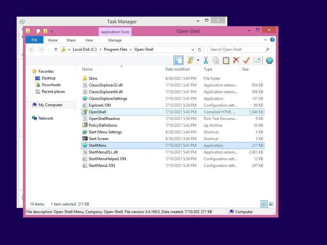Select the StartMenuDLL.dll file

173,152
